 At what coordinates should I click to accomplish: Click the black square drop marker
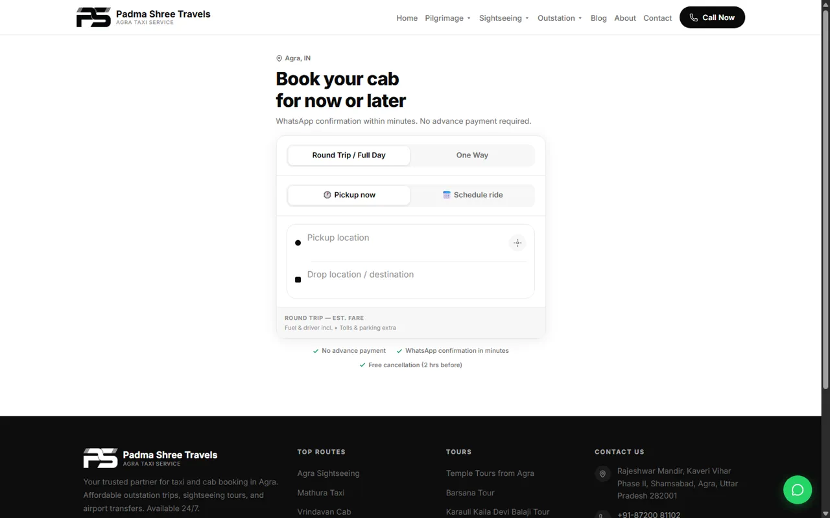298,280
